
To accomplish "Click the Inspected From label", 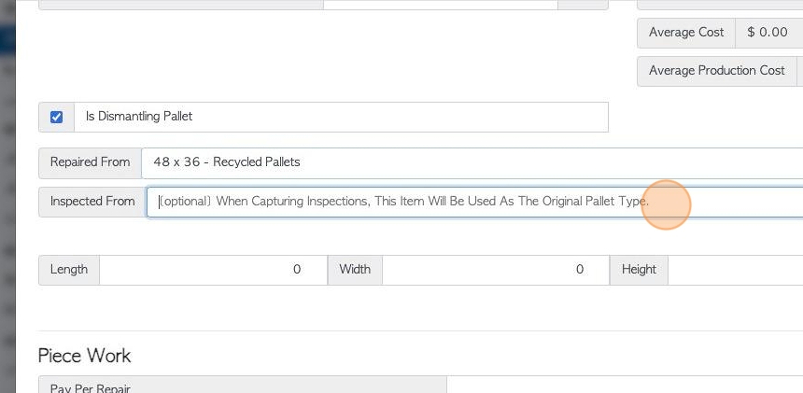I will [92, 203].
